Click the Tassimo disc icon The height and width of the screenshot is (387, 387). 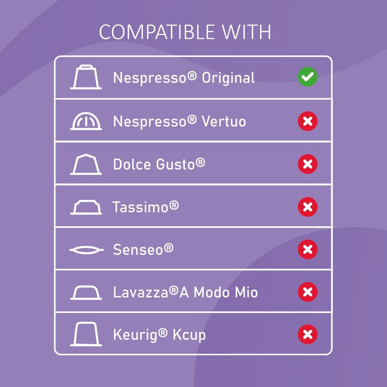click(x=86, y=207)
